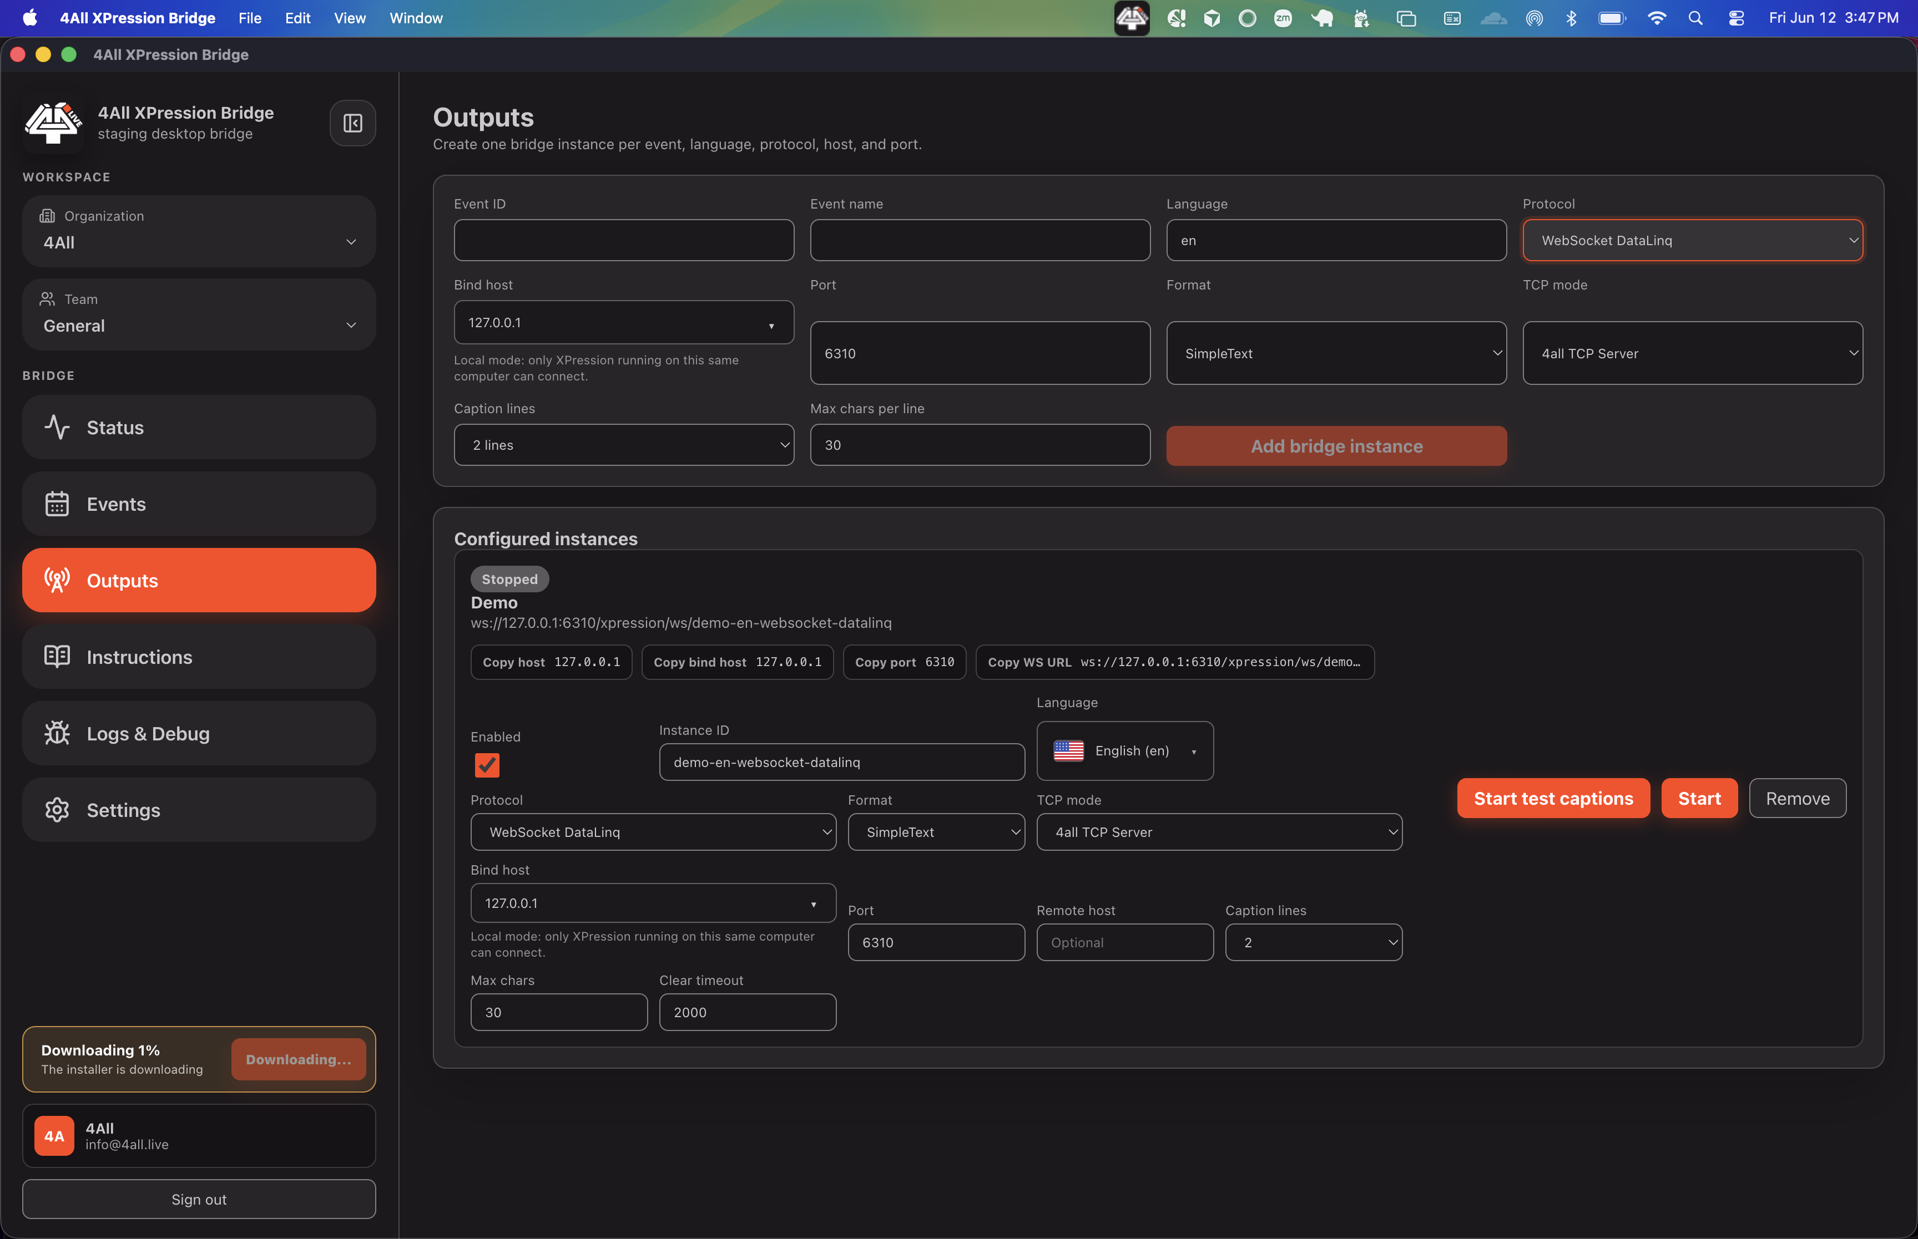Image resolution: width=1918 pixels, height=1239 pixels.
Task: Click the Downloading... update button
Action: point(299,1060)
